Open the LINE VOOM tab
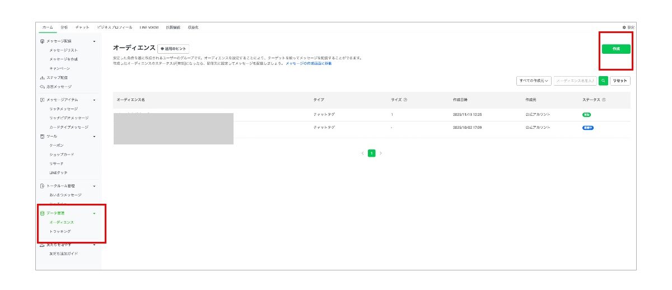 click(149, 27)
